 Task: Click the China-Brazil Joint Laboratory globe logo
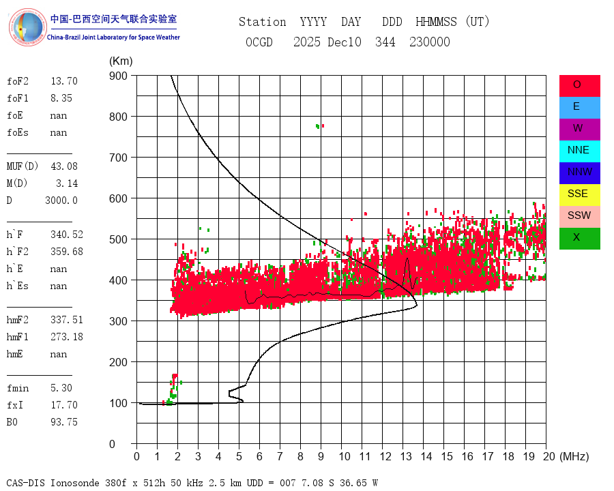point(27,27)
